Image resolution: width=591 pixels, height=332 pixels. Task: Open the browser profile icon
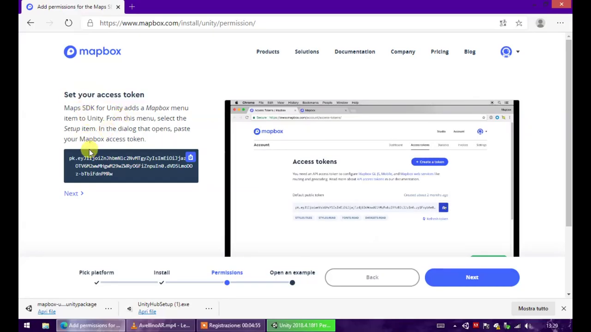click(540, 23)
